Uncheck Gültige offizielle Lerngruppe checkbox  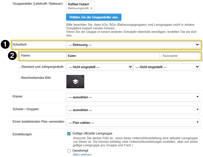(69, 134)
